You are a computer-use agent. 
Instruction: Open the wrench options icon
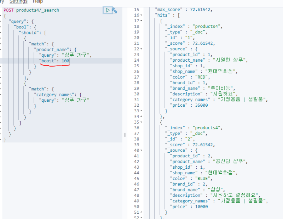coord(115,10)
